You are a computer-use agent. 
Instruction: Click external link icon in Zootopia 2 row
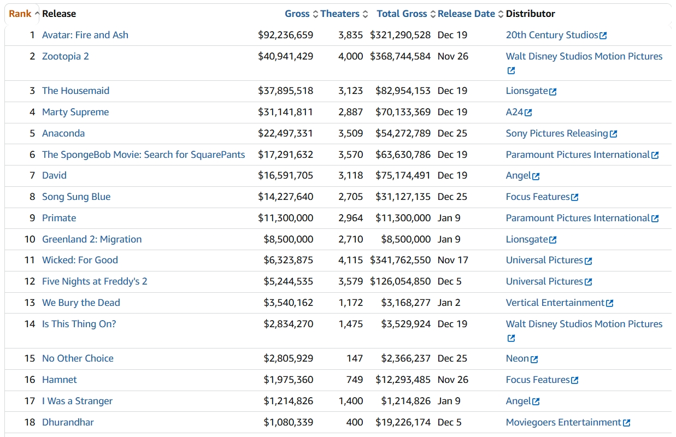(511, 70)
